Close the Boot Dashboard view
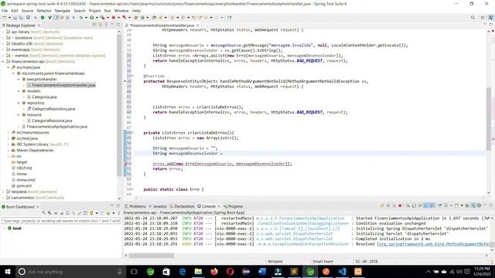Screen dimensions: 495x278 38,207
